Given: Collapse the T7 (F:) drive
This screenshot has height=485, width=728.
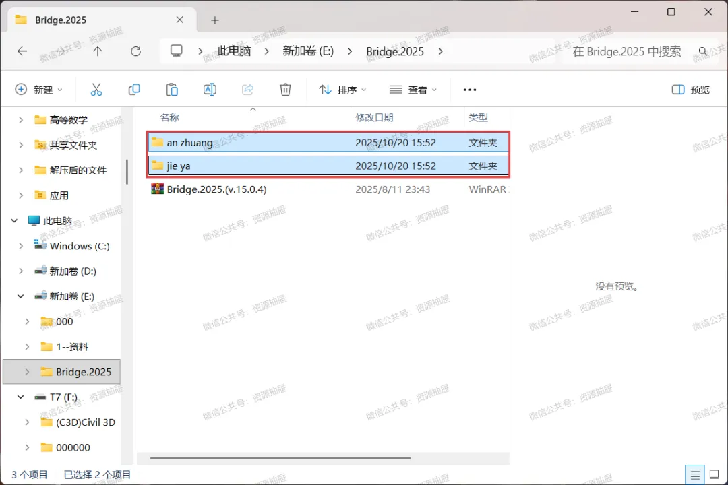Looking at the screenshot, I should tap(21, 397).
